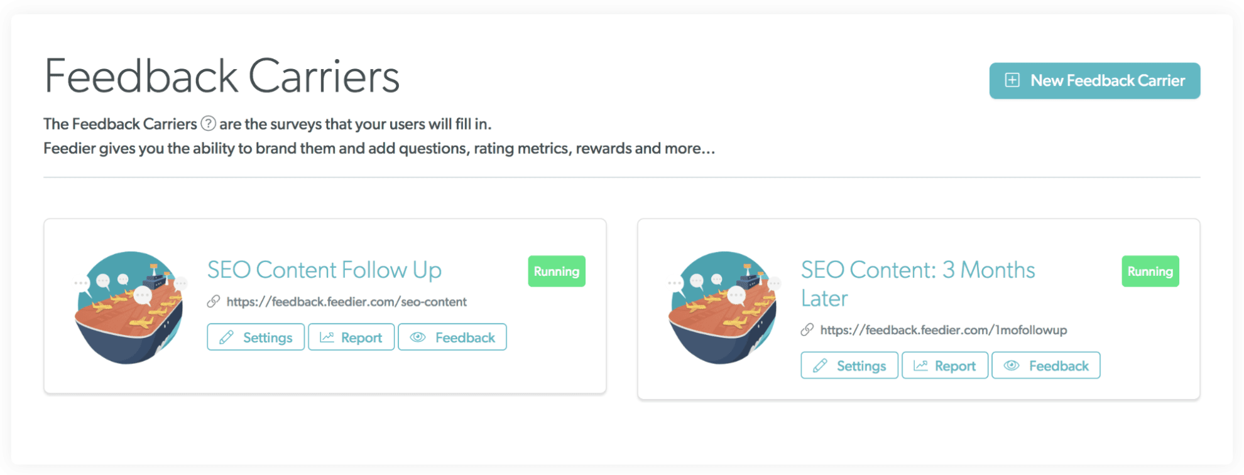This screenshot has height=475, width=1244.
Task: Click the ship illustration thumbnail on the first carrier
Action: click(129, 306)
